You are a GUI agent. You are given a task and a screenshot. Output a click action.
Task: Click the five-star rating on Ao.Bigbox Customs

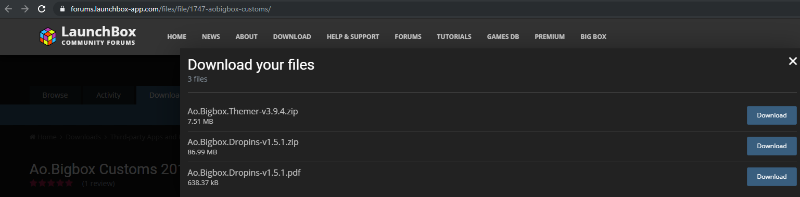pos(51,183)
